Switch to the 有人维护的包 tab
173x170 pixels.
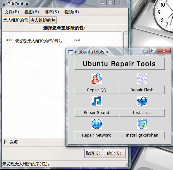[x=43, y=20]
